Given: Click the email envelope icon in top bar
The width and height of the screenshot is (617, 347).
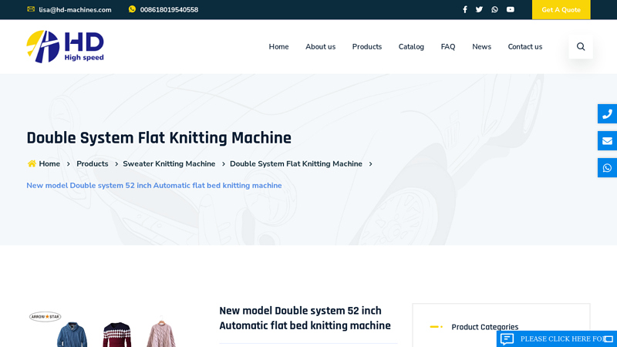Looking at the screenshot, I should 31,9.
